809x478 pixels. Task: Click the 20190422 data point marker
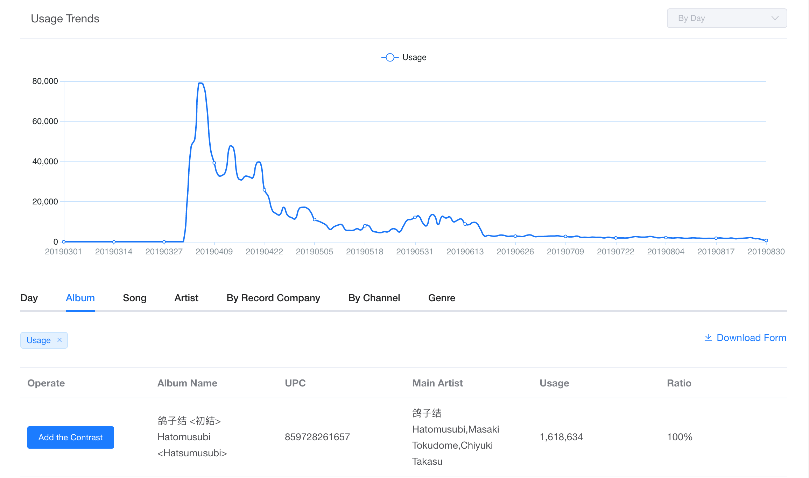point(265,190)
